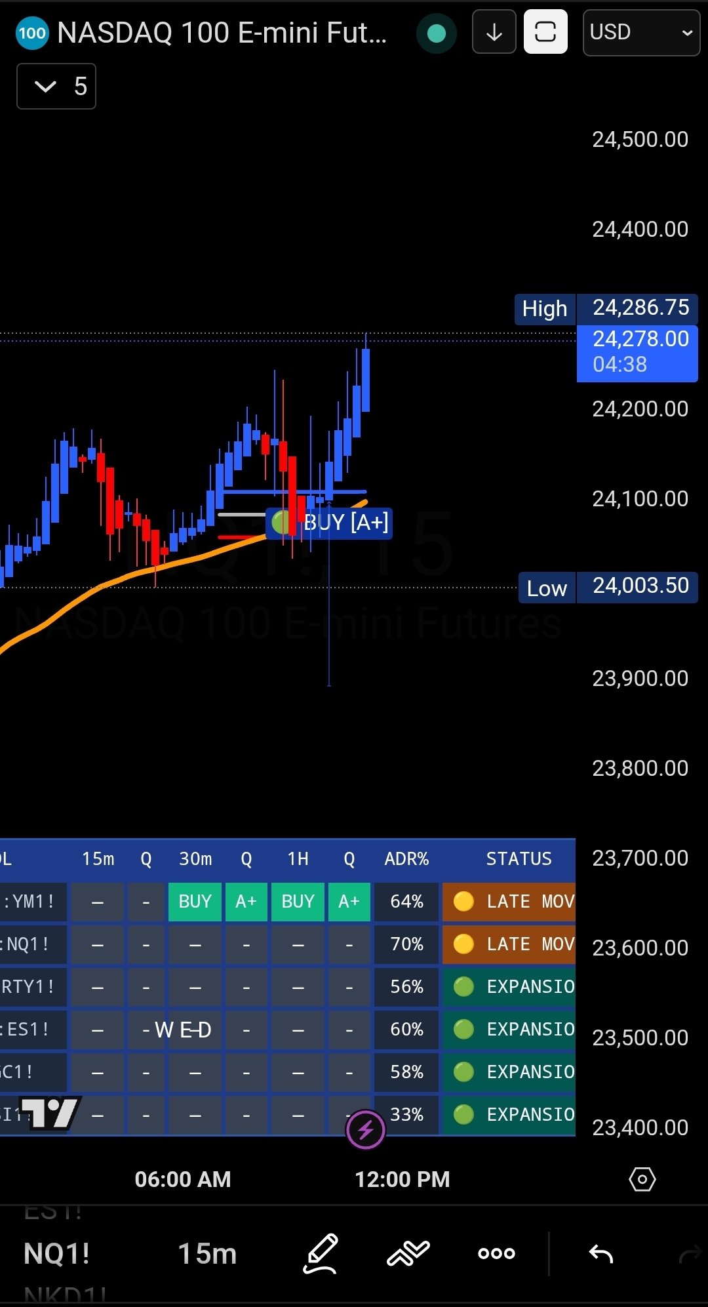Tap the TradingView logo
The height and width of the screenshot is (1307, 708).
click(51, 1113)
